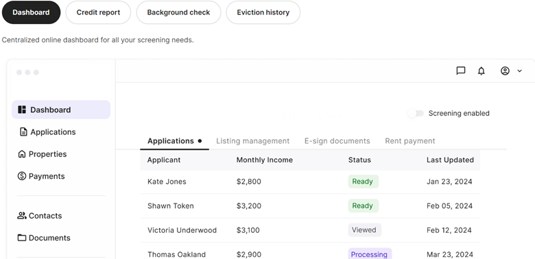Image resolution: width=535 pixels, height=259 pixels.
Task: Switch to the E-sign documents tab
Action: pos(337,141)
